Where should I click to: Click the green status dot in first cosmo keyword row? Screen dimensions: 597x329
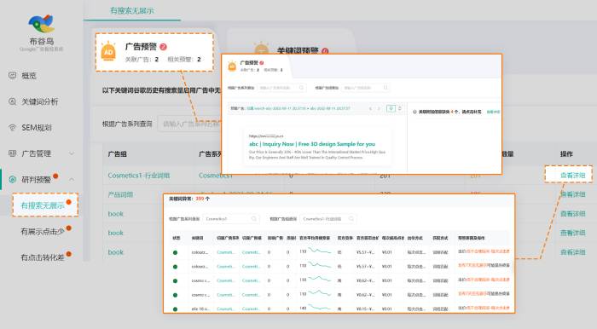click(x=175, y=280)
